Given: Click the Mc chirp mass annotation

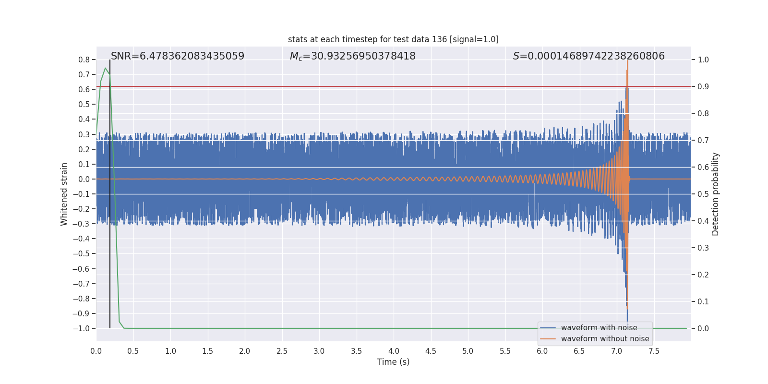Looking at the screenshot, I should point(352,56).
